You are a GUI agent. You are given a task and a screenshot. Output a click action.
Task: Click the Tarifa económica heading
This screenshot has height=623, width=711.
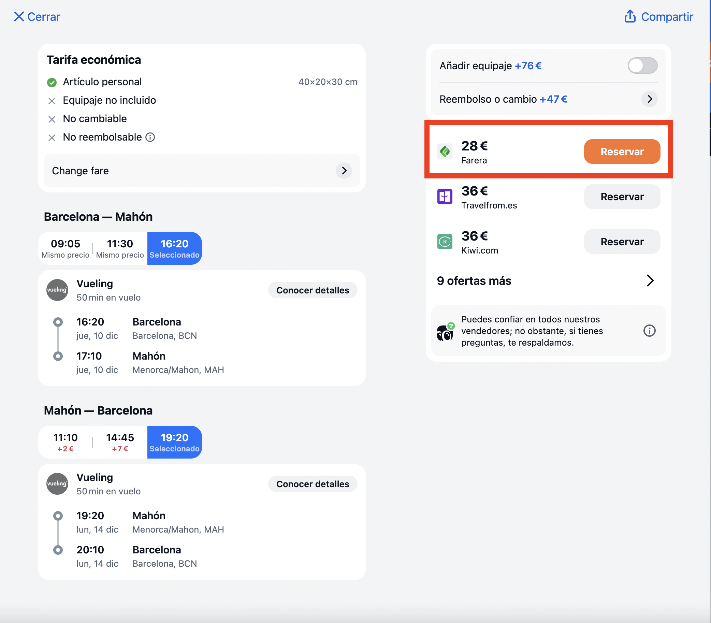coord(94,60)
